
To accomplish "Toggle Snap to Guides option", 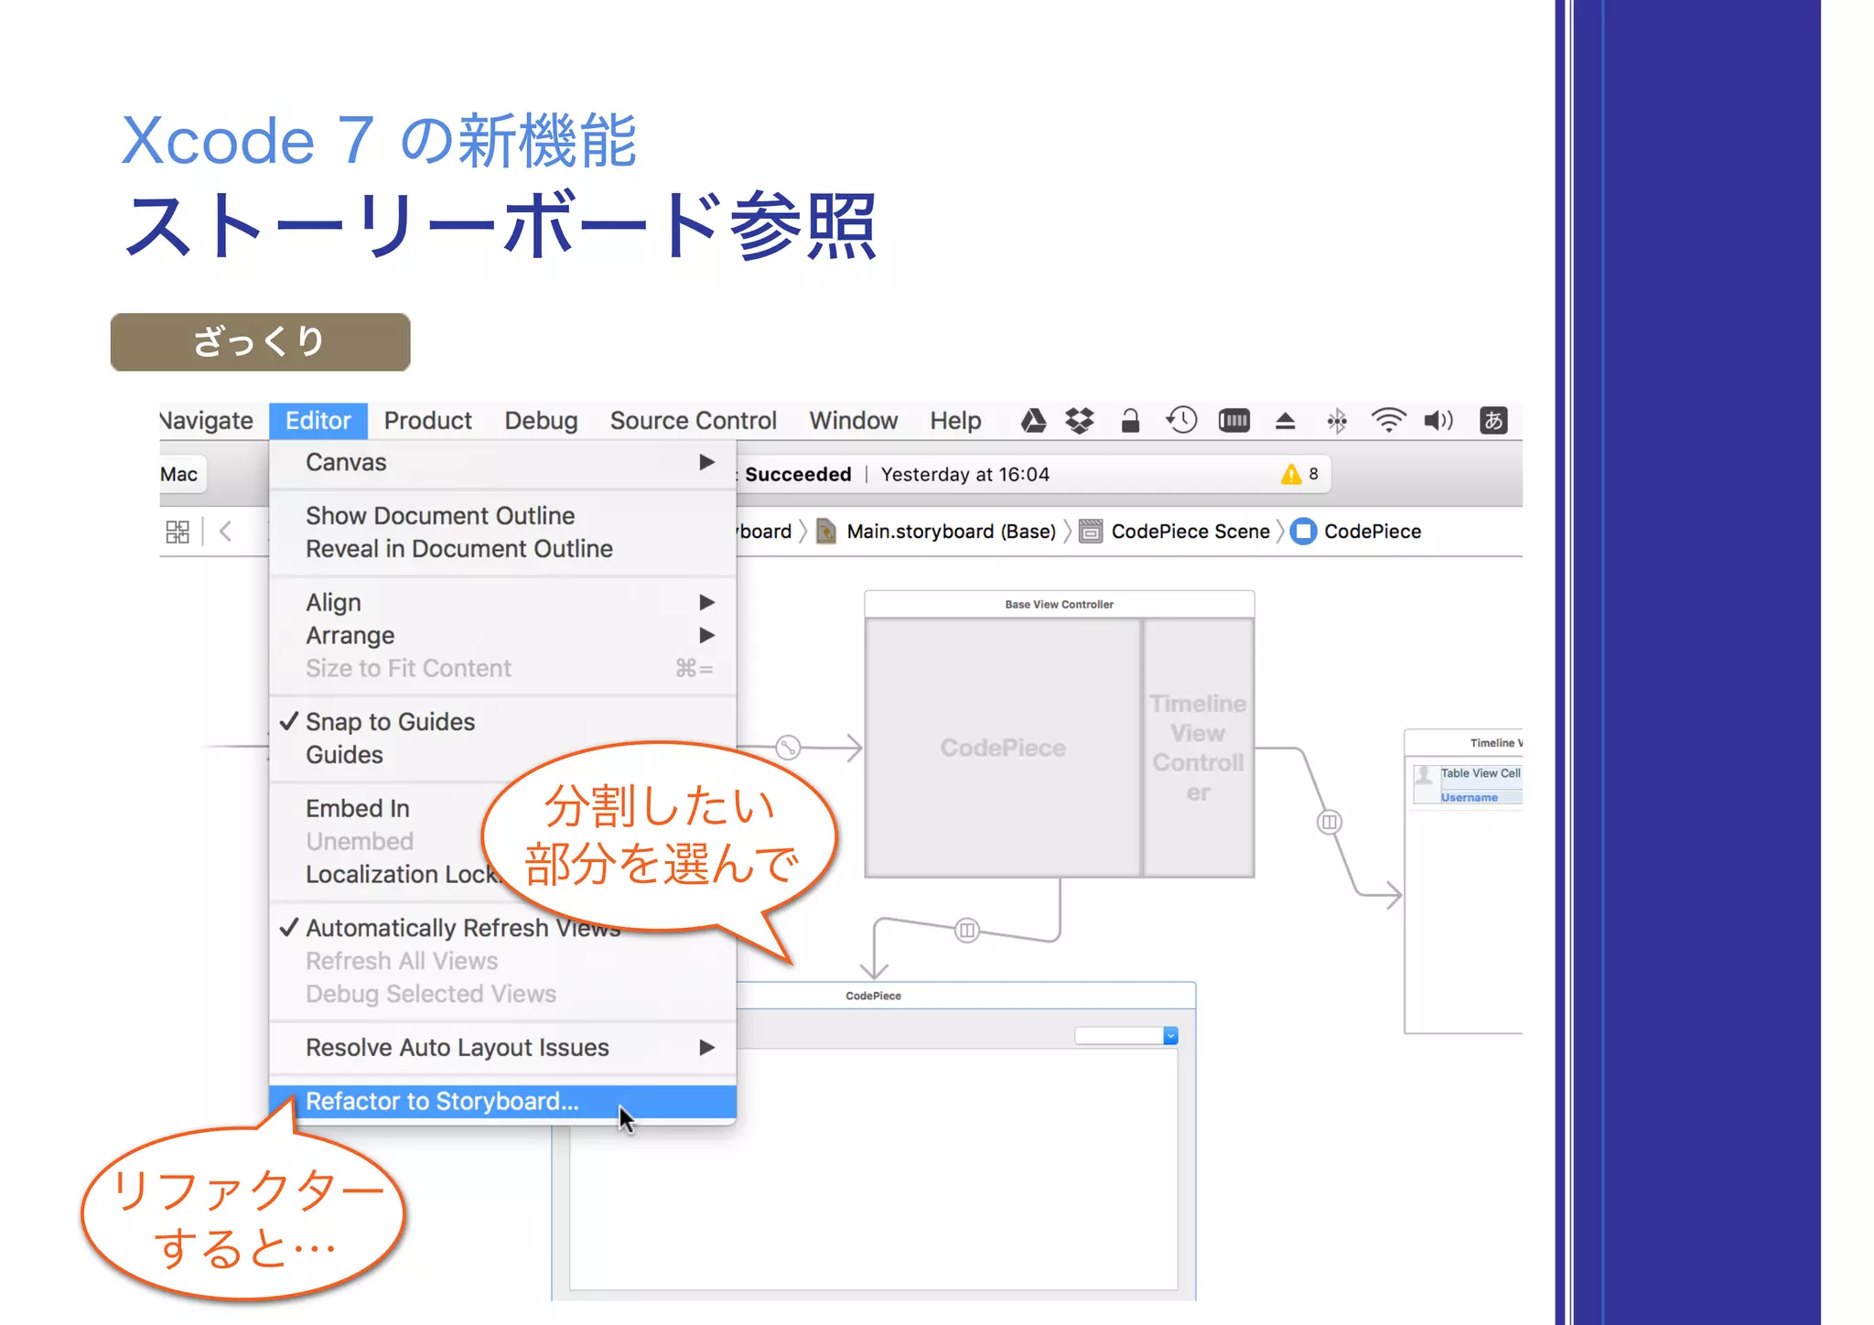I will point(502,722).
